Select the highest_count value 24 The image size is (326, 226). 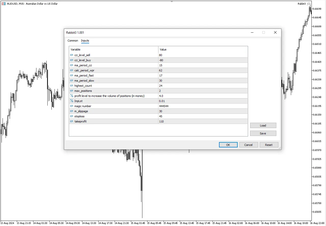click(160, 86)
